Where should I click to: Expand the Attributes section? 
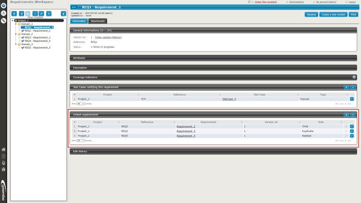click(x=213, y=58)
